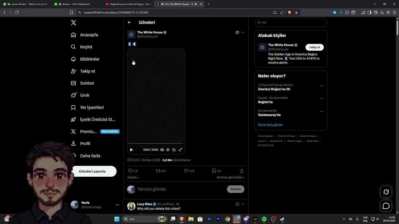This screenshot has height=224, width=399.
Task: Open more options on White House post
Action: 243,32
